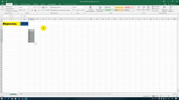Switch to the Формулы tab
Screen dimensions: 179x100
pos(36,4)
